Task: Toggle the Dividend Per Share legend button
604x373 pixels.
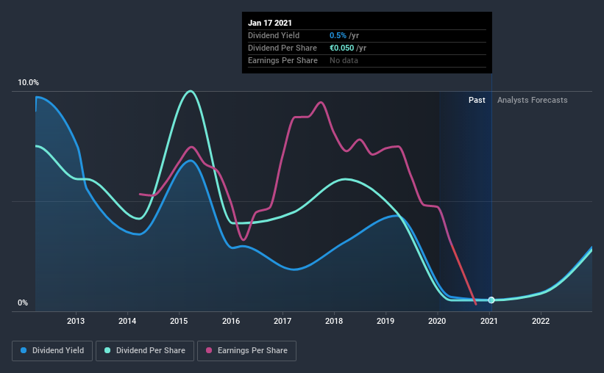Action: click(x=145, y=351)
